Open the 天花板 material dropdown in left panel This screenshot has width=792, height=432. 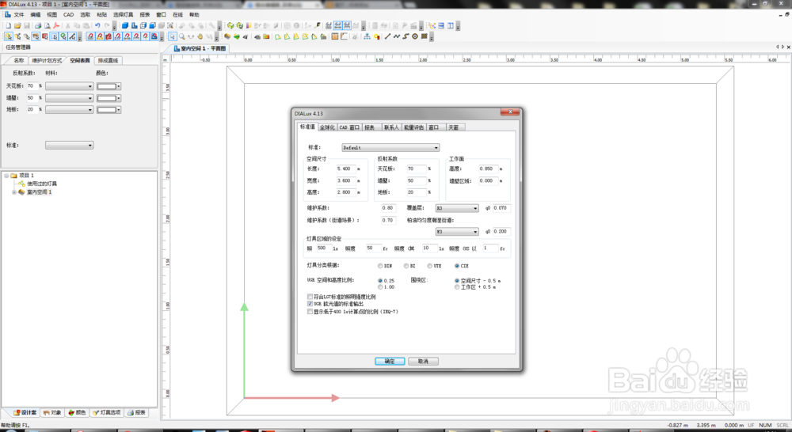[69, 86]
